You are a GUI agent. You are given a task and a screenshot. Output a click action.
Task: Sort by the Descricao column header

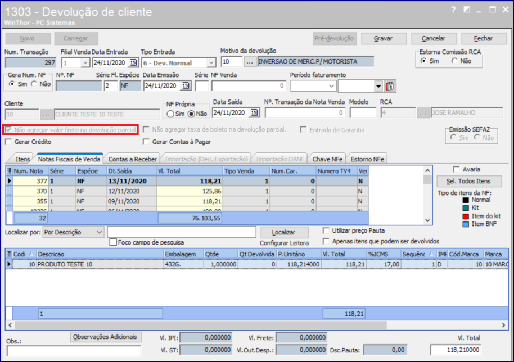click(100, 254)
